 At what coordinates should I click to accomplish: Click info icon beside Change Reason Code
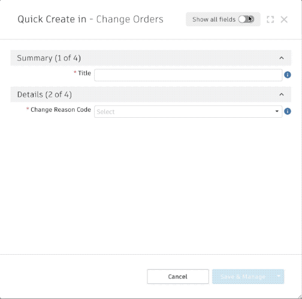pyautogui.click(x=288, y=111)
